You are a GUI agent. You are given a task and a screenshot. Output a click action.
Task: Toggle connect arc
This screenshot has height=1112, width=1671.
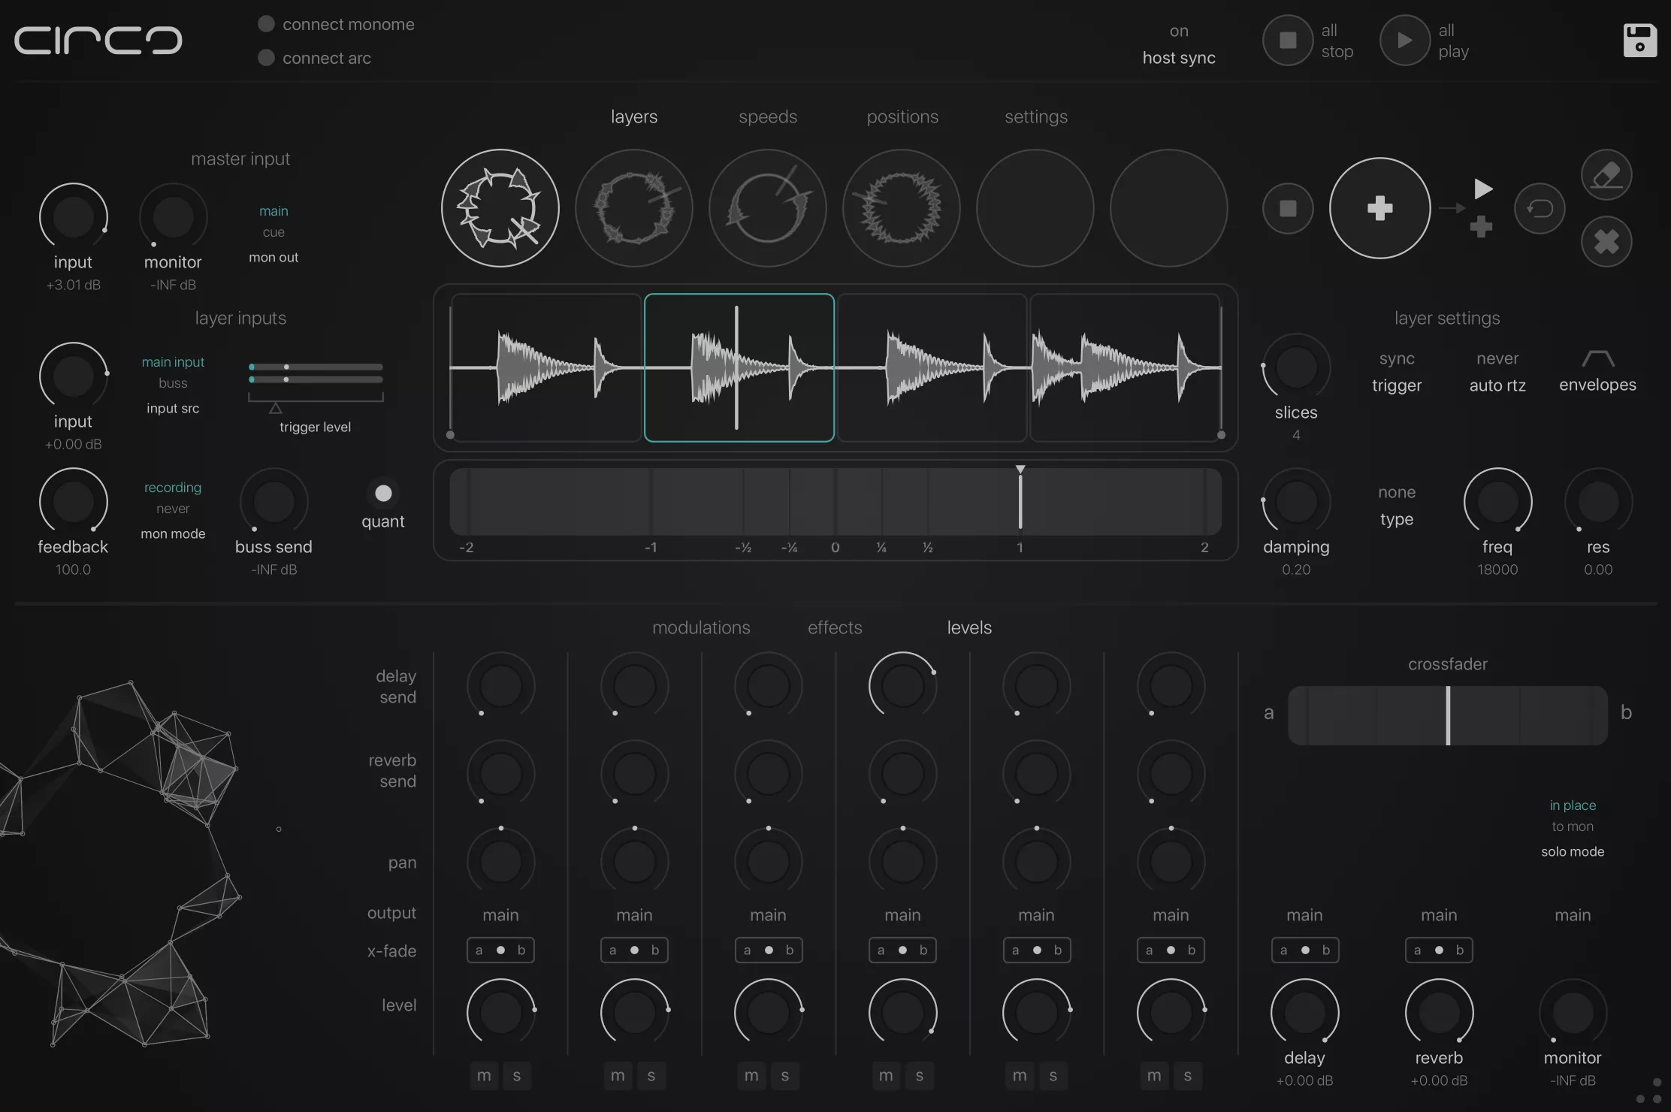[266, 57]
